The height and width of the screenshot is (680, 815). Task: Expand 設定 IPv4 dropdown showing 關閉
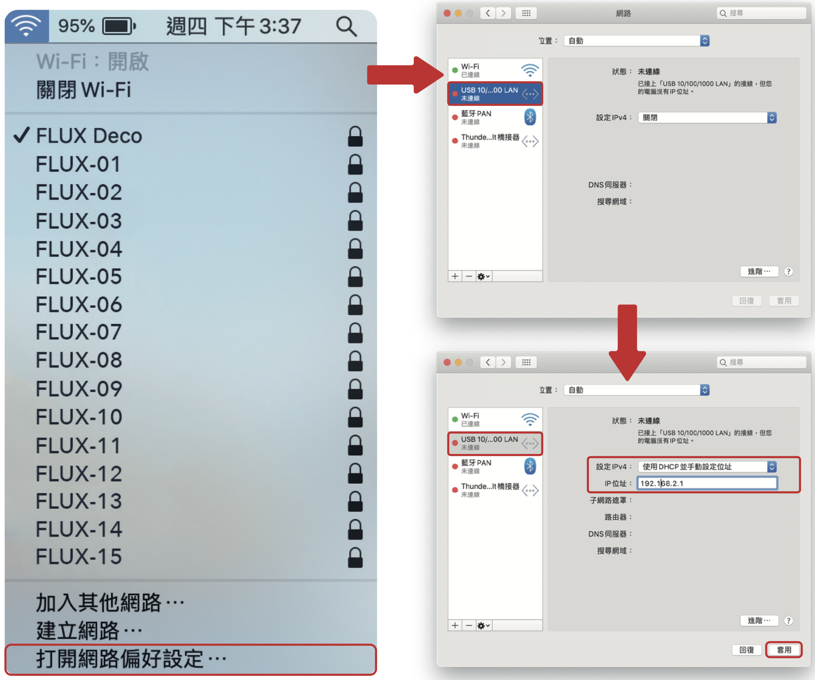coord(707,117)
